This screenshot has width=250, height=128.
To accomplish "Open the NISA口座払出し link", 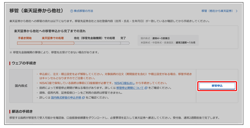I will (x=124, y=83).
